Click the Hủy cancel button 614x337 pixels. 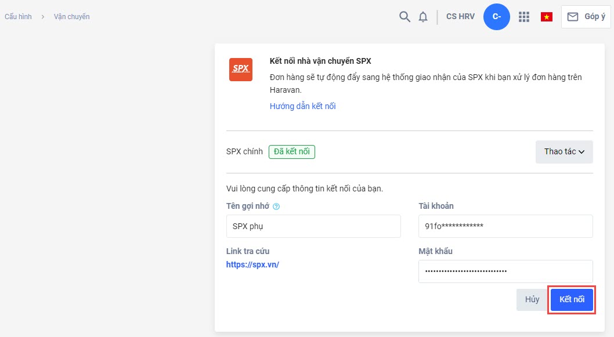(x=532, y=300)
